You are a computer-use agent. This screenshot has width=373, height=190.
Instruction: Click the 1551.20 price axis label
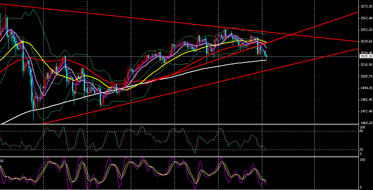point(365,30)
